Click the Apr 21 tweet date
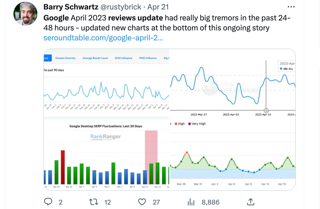The image size is (320, 209). (158, 7)
